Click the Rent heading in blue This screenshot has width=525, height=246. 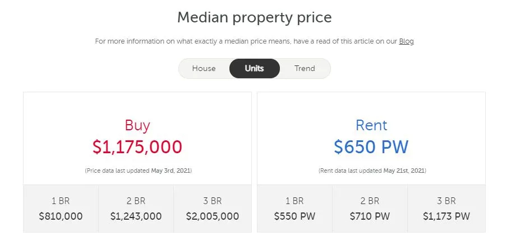(371, 125)
